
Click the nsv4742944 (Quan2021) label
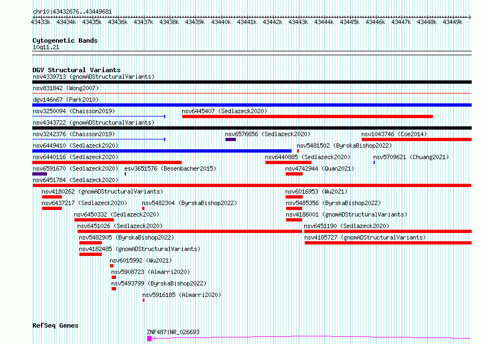(320, 168)
